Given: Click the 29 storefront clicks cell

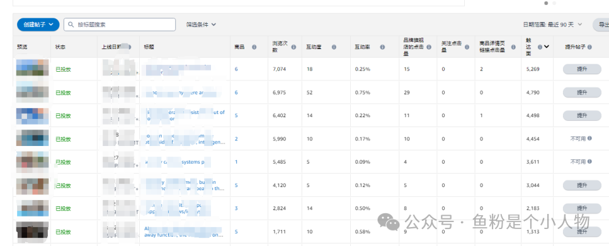Looking at the screenshot, I should coord(407,92).
